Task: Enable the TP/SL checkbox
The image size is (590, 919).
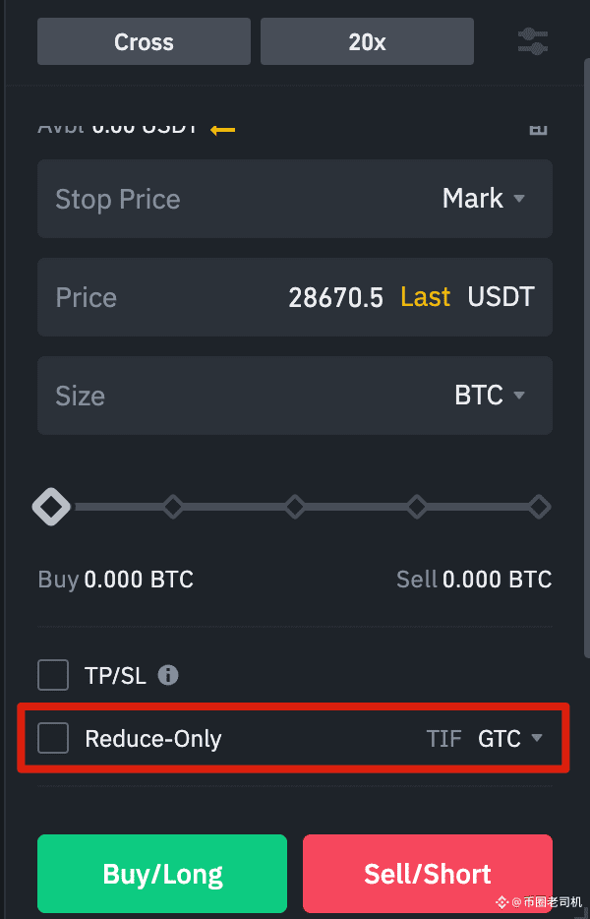Action: pos(53,675)
